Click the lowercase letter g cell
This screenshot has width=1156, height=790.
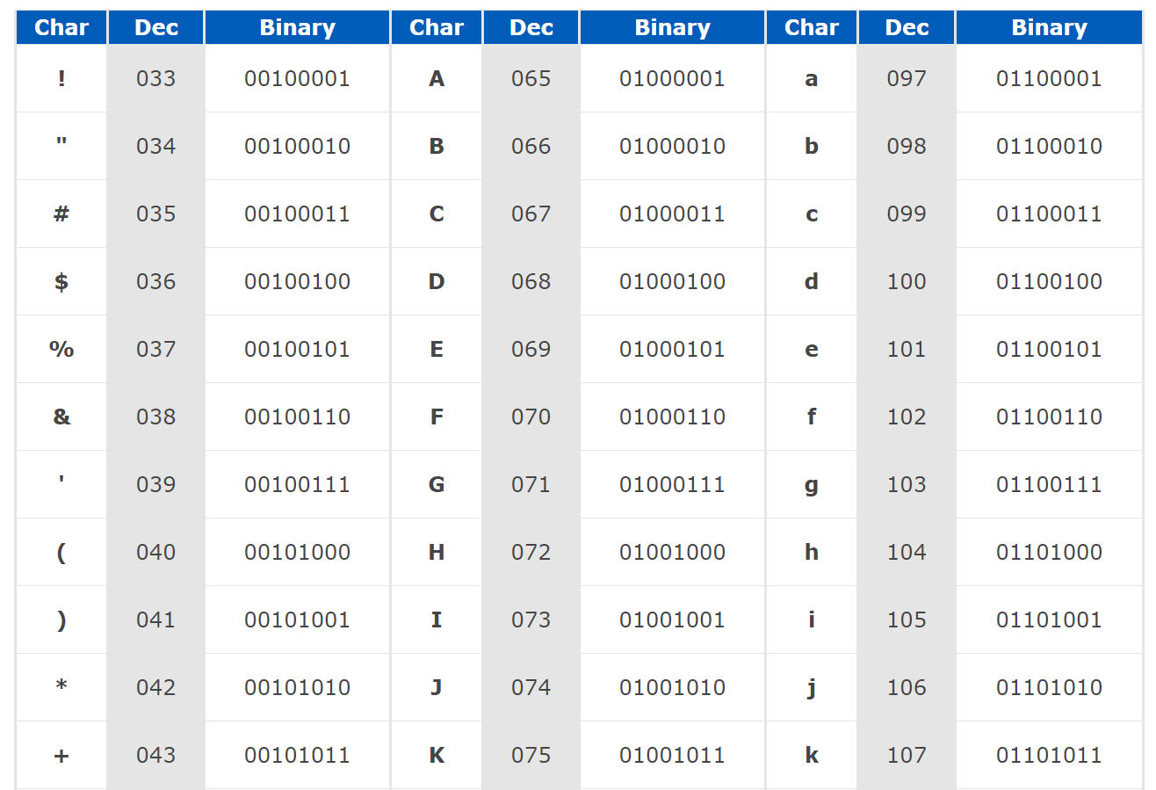811,485
